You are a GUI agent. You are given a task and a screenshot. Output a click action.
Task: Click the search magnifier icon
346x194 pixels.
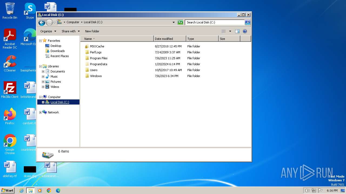247,22
